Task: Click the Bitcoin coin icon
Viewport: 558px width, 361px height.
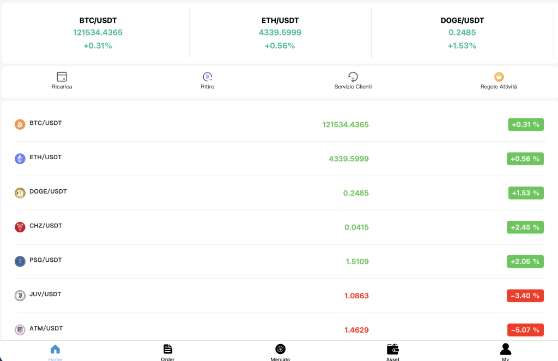Action: click(20, 124)
